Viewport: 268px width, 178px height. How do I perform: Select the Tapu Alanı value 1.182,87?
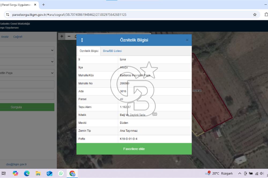125,107
